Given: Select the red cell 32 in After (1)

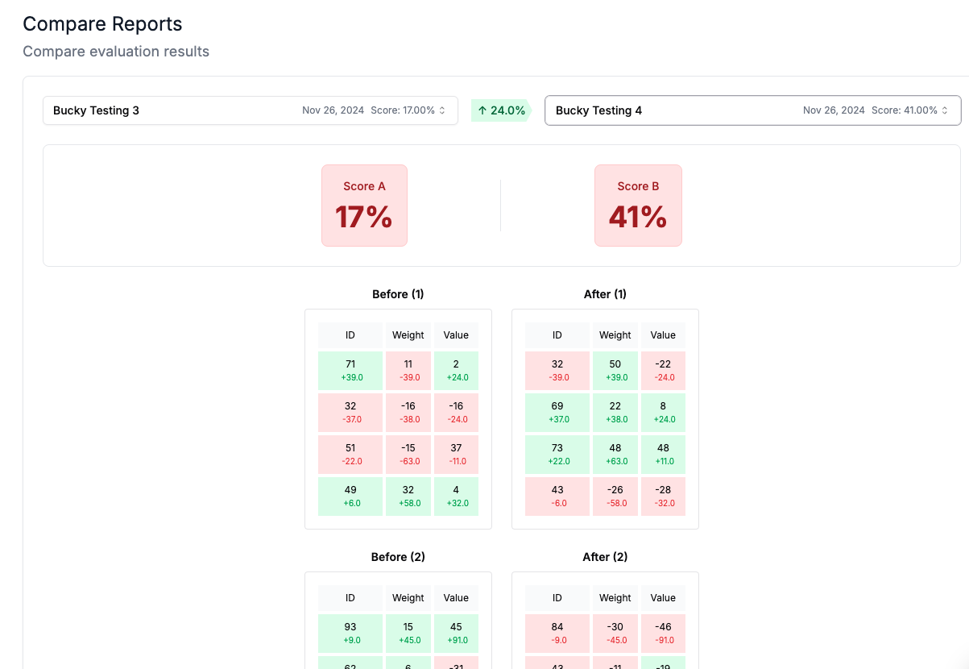Looking at the screenshot, I should point(557,370).
